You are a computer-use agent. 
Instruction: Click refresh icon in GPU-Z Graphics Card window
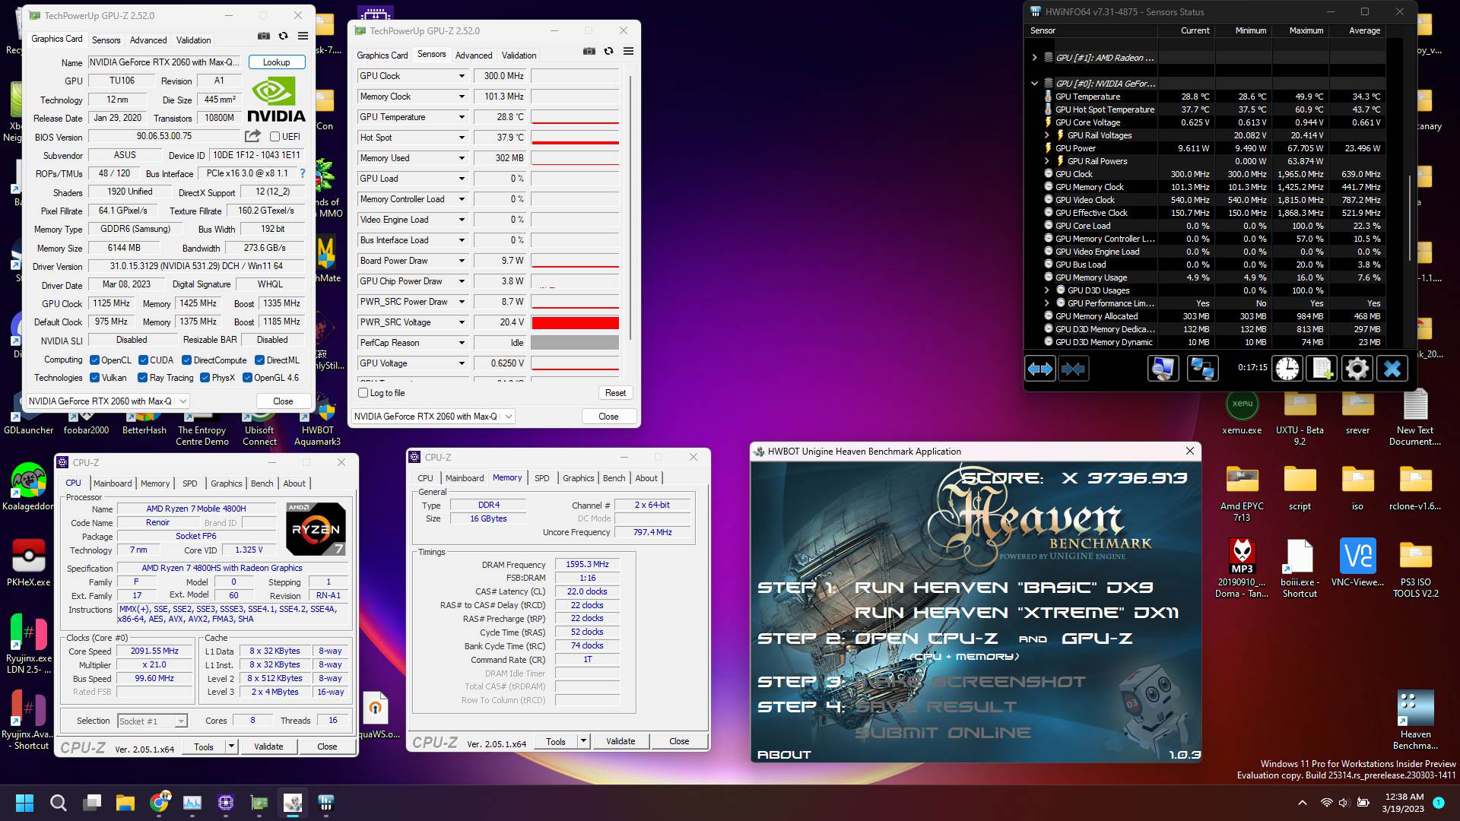[x=283, y=36]
